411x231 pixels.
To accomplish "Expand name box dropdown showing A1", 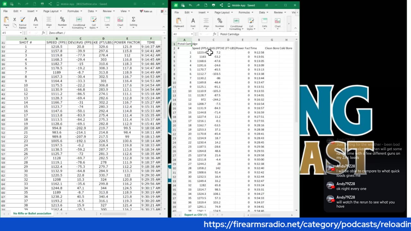I will 192,34.
